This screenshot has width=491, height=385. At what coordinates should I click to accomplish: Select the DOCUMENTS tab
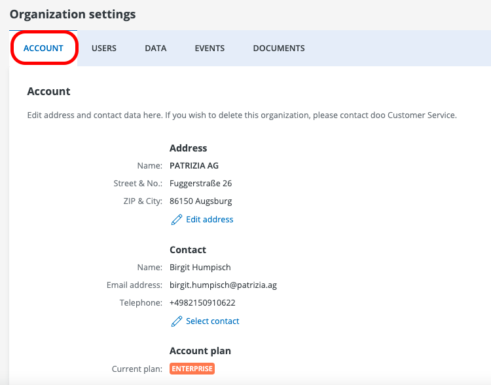[279, 49]
